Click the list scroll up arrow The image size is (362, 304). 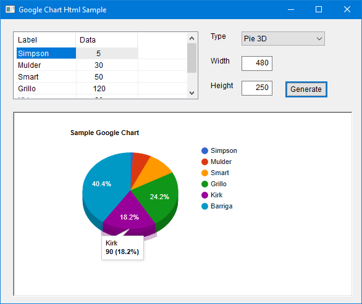(192, 38)
